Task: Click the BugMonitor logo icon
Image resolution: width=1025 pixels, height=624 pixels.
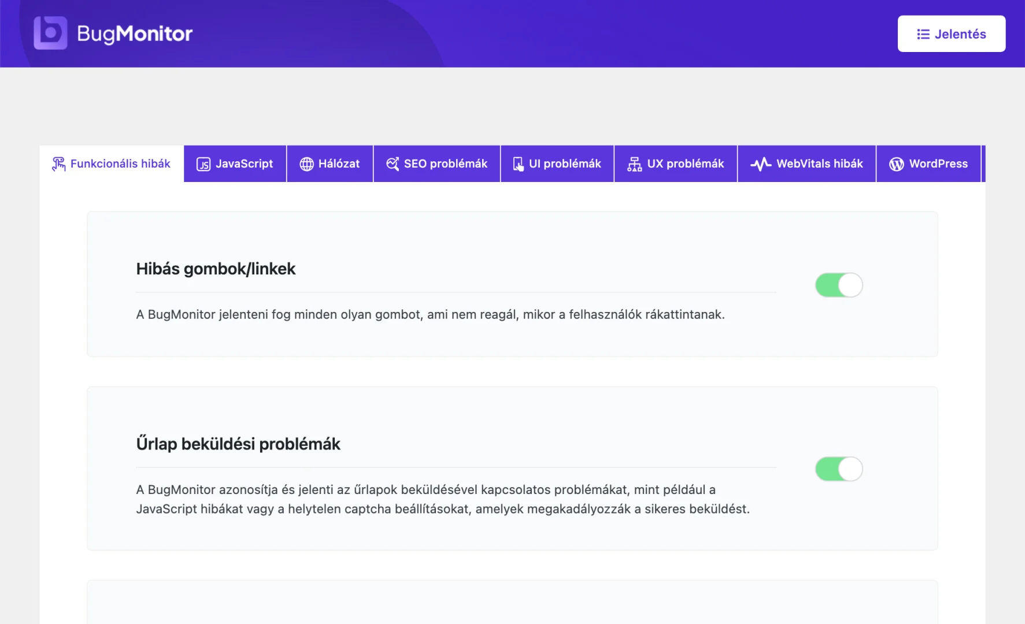Action: (50, 33)
